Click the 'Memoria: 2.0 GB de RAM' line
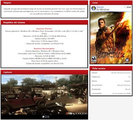 pyautogui.click(x=44, y=56)
